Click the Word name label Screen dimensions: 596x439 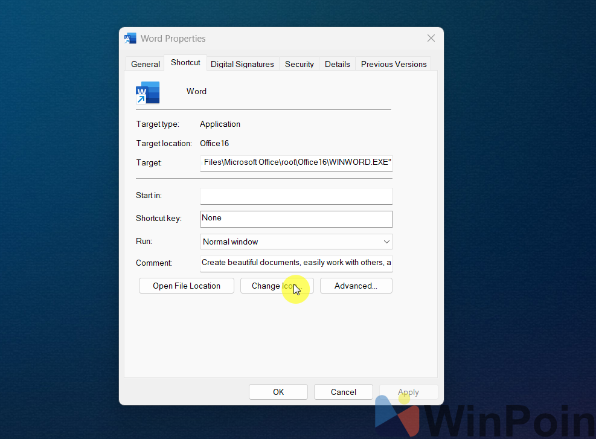pyautogui.click(x=196, y=92)
